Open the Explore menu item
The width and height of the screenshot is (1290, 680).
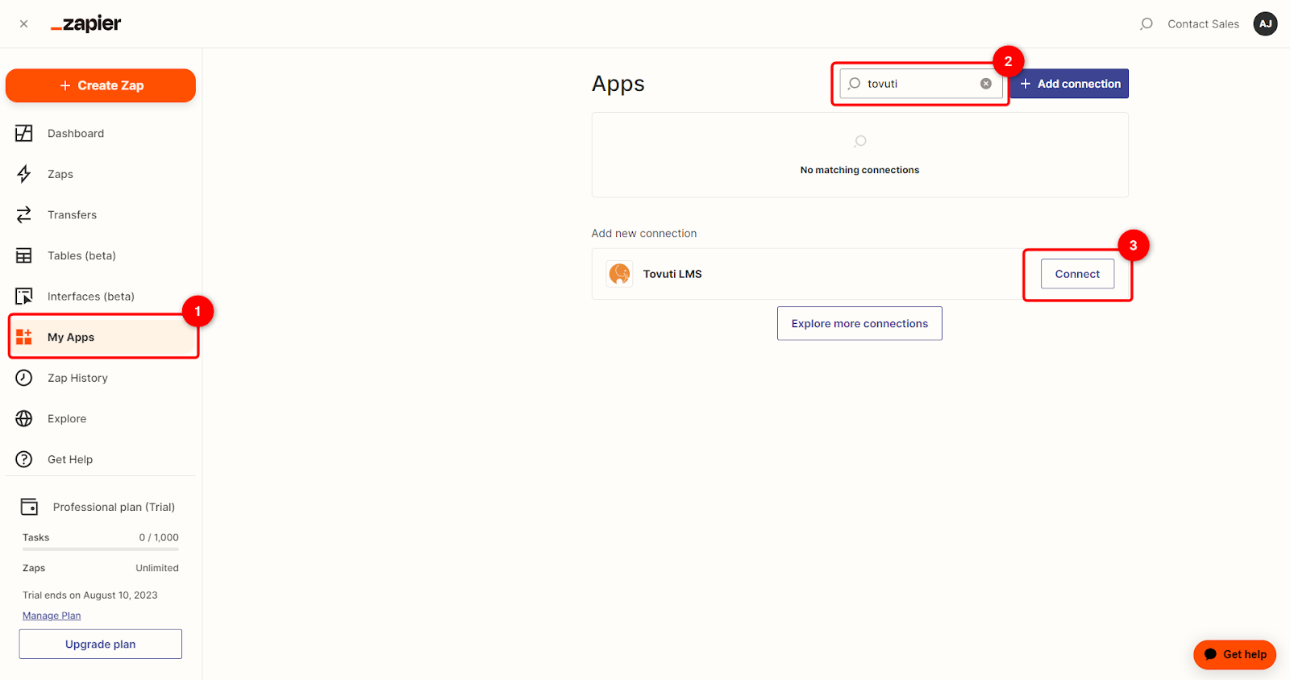tap(67, 419)
